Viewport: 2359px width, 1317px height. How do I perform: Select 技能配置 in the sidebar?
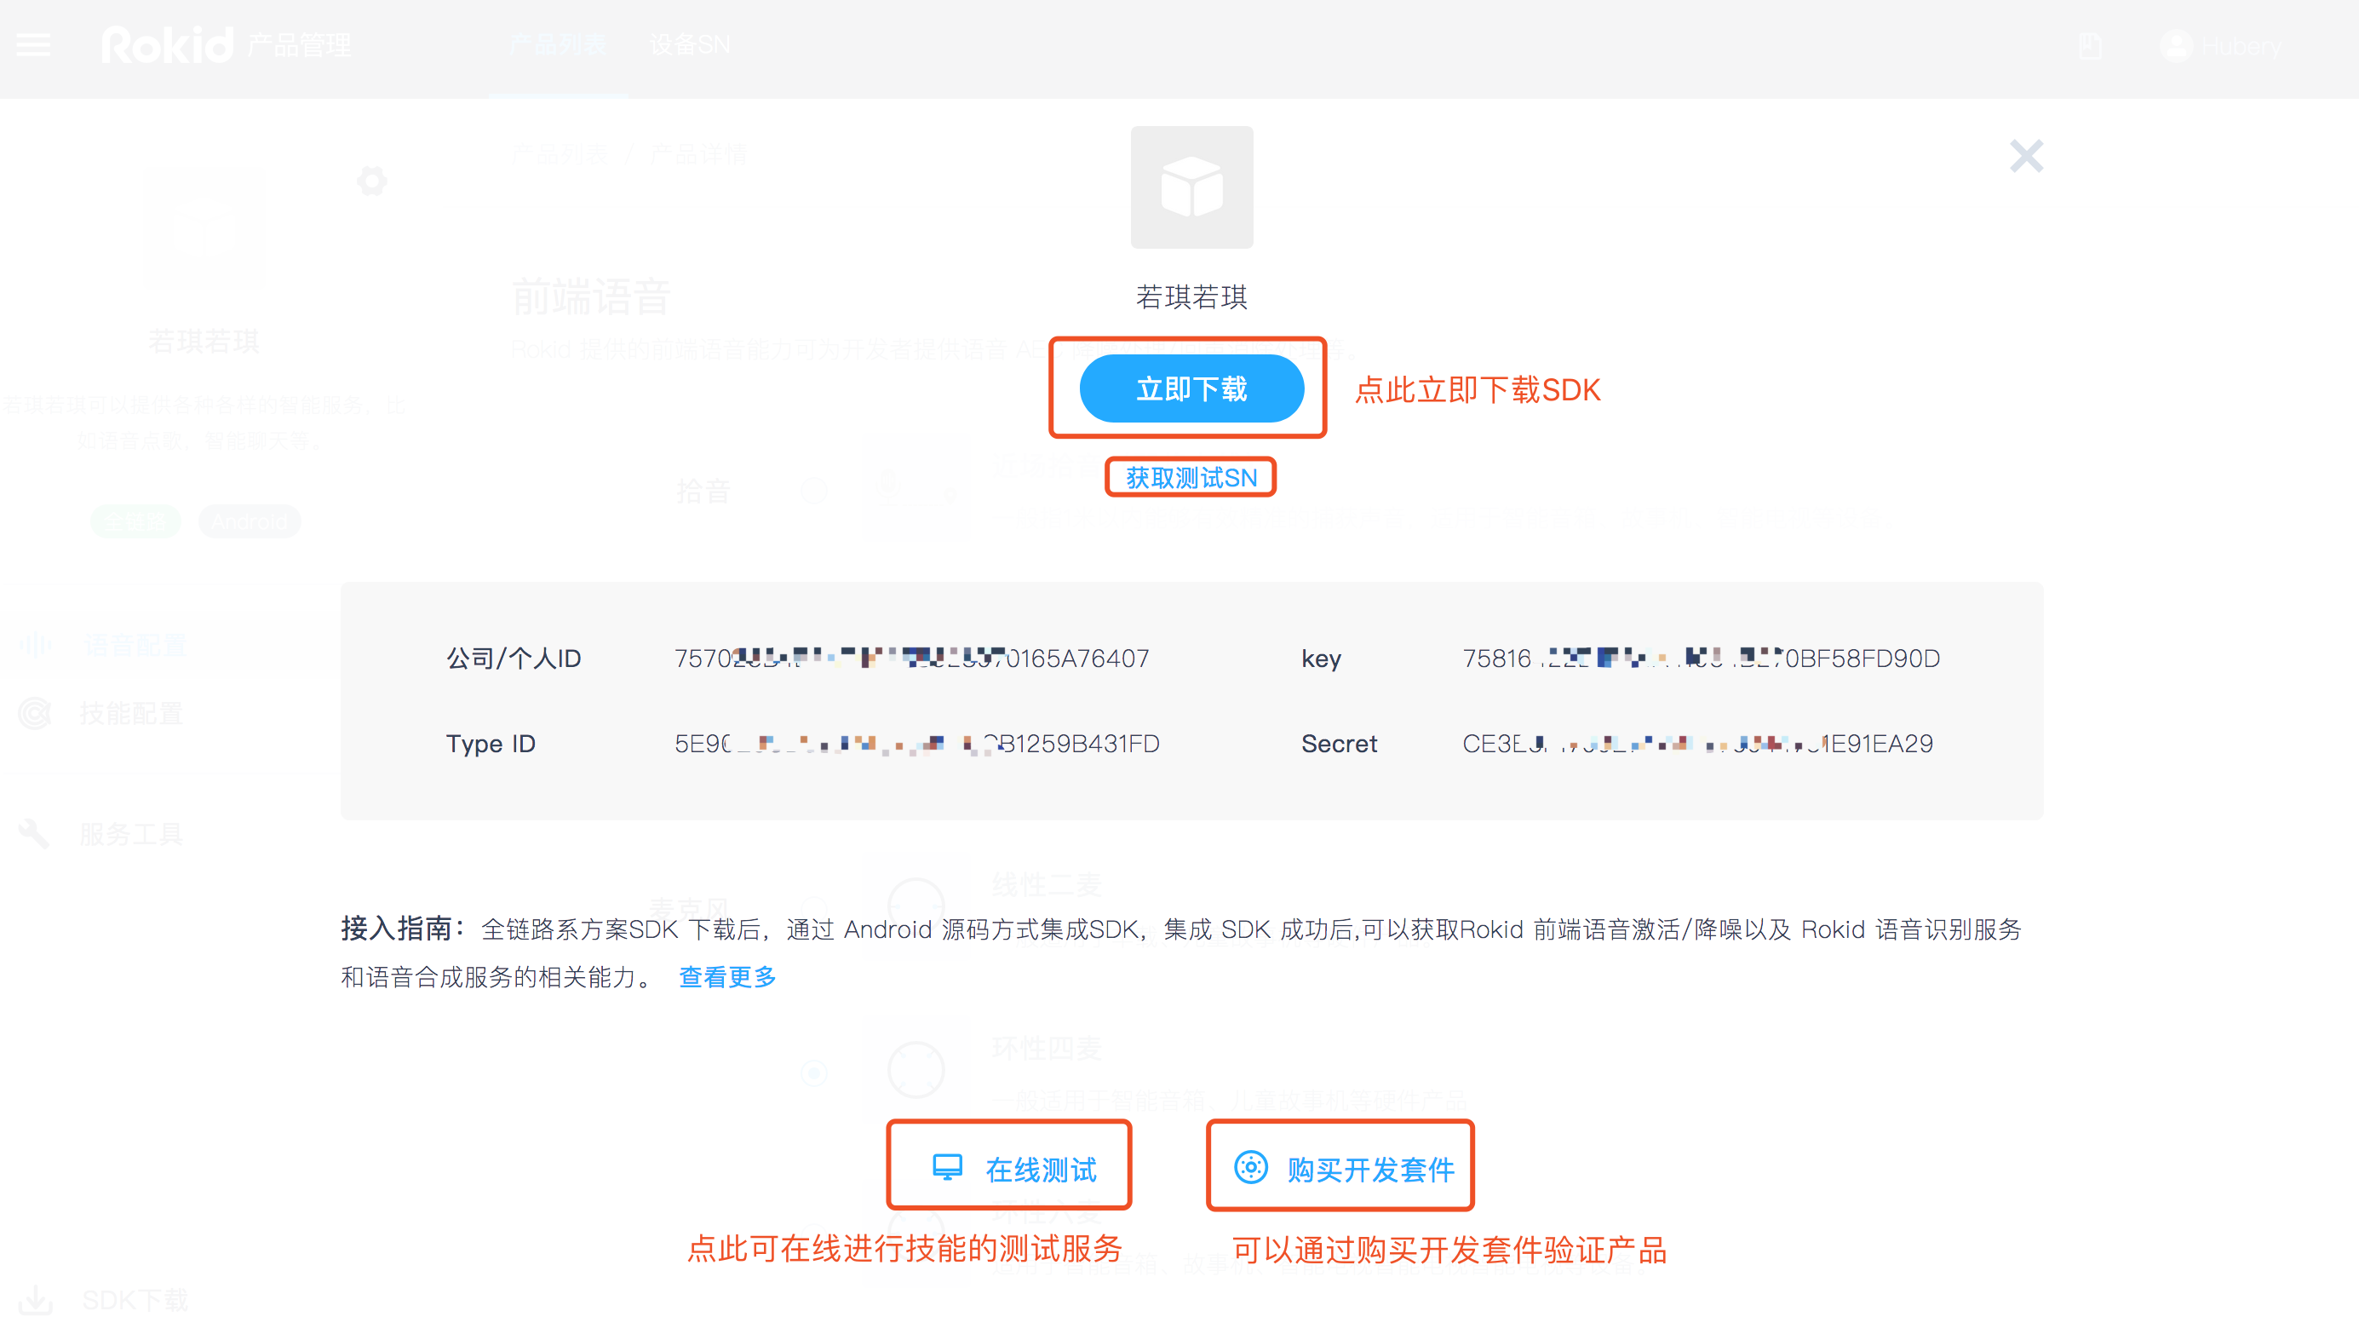pos(131,714)
